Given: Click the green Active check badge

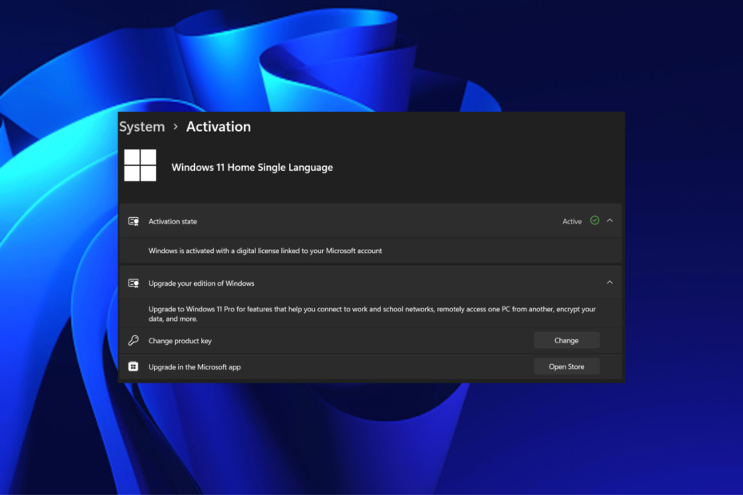Looking at the screenshot, I should click(x=593, y=221).
